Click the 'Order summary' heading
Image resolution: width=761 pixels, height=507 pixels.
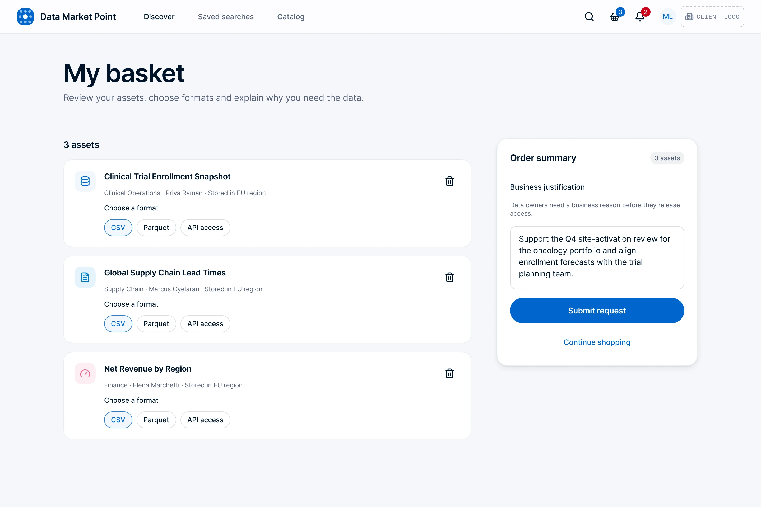click(x=543, y=158)
